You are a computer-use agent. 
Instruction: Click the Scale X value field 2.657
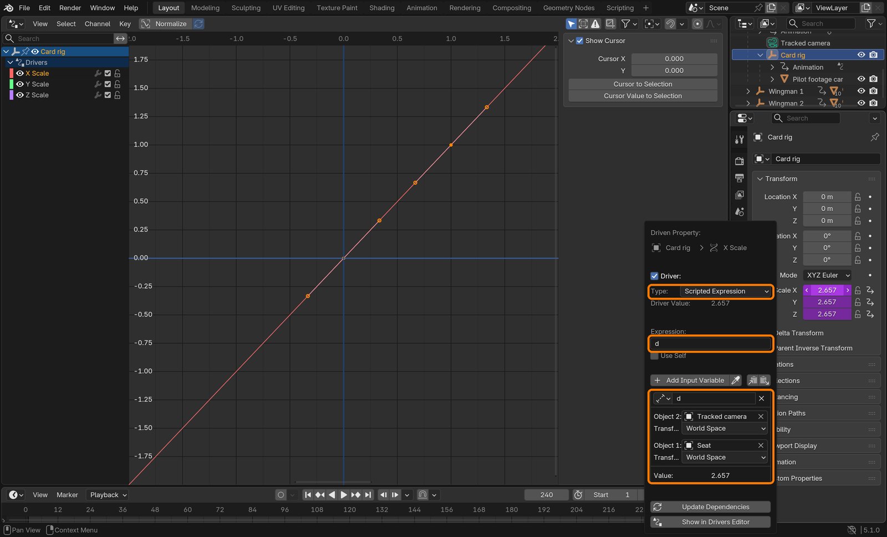tap(827, 290)
